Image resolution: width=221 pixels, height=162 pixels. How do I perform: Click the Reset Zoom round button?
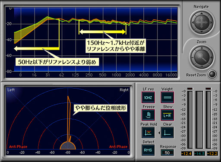(212, 74)
